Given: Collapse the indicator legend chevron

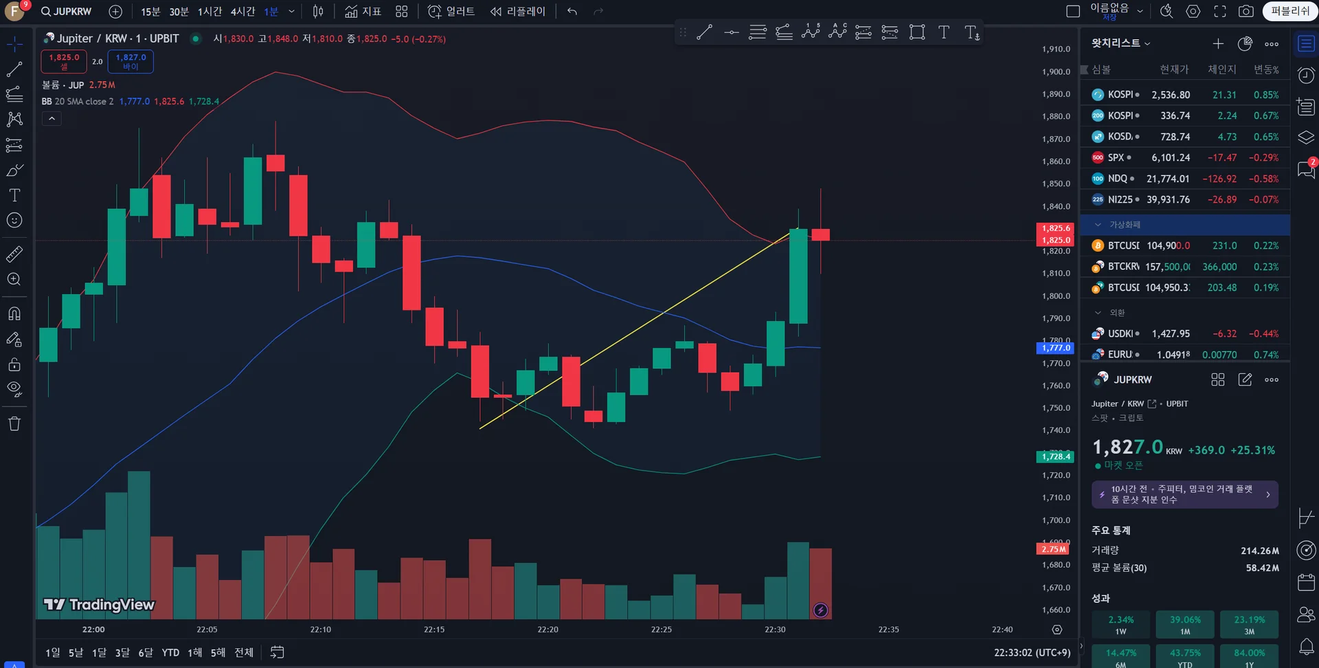Looking at the screenshot, I should click(52, 119).
